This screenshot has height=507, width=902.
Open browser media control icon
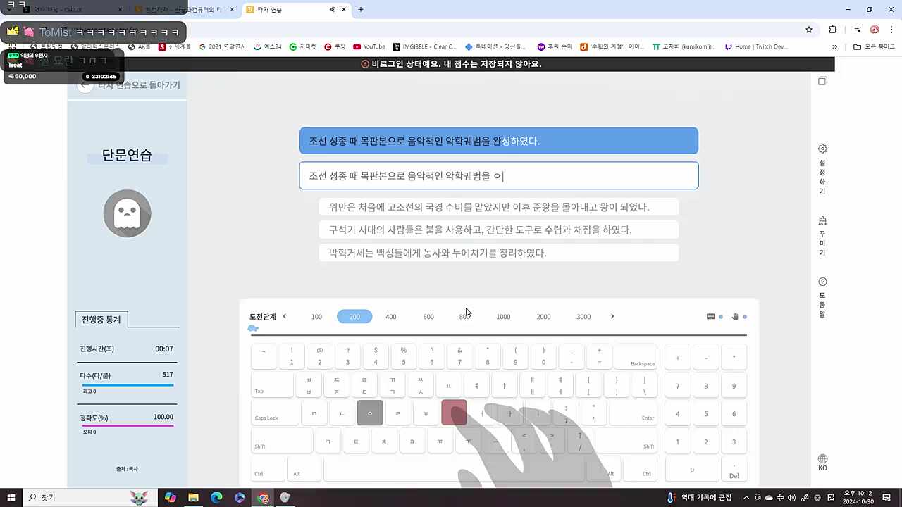coord(858,30)
